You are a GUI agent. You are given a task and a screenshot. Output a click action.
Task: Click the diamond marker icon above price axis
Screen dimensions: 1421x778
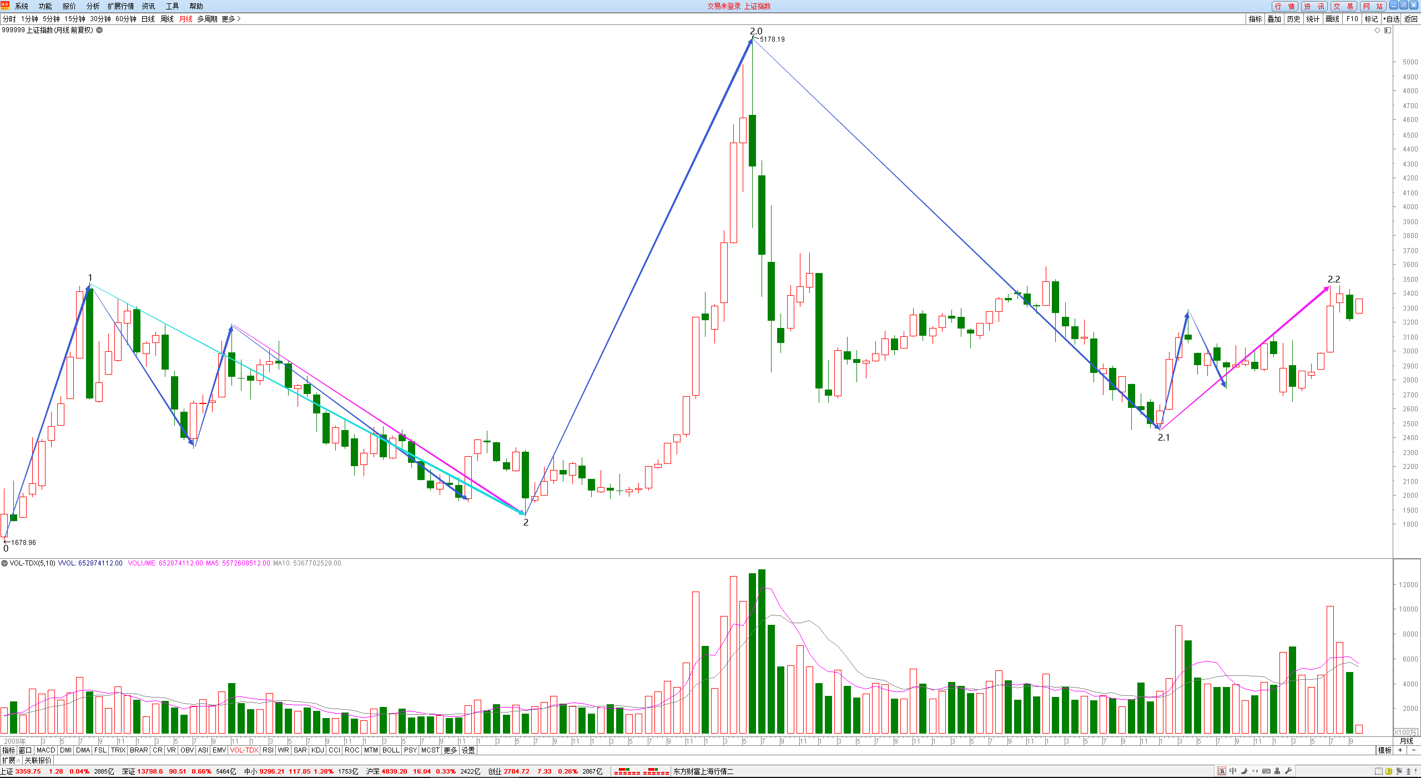pos(1377,30)
